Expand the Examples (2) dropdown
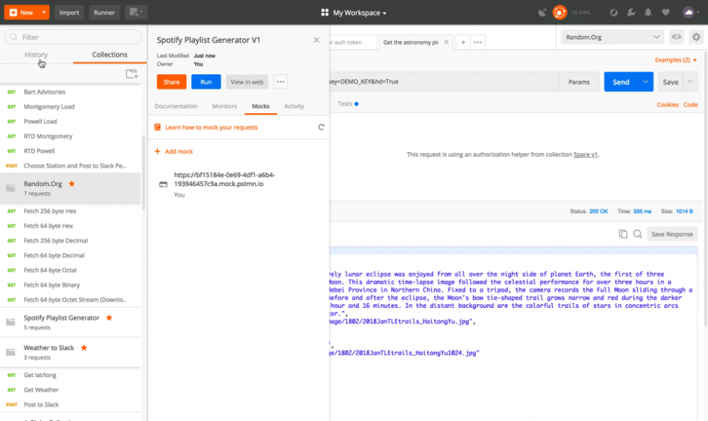708x421 pixels. [x=675, y=60]
